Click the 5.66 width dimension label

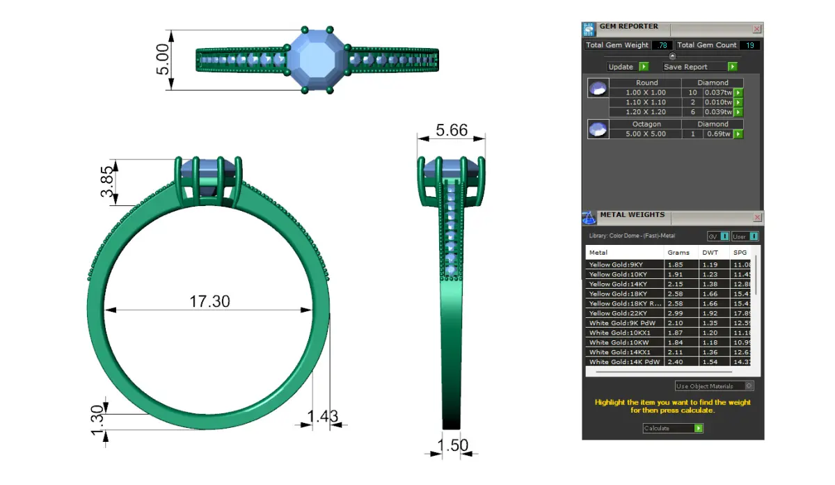[452, 130]
